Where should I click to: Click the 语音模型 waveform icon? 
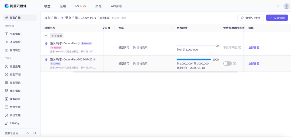[x=6, y=42]
